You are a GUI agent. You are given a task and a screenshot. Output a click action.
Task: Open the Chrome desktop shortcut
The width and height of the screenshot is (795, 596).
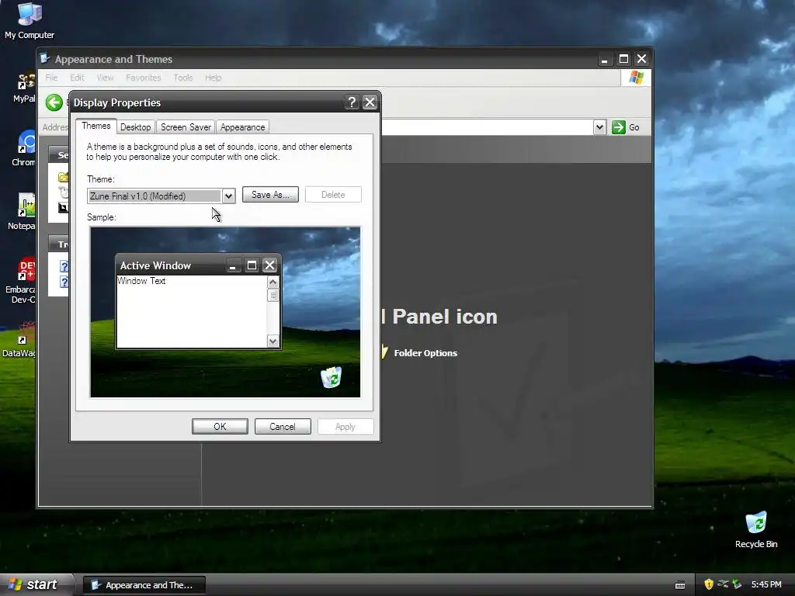tap(24, 148)
